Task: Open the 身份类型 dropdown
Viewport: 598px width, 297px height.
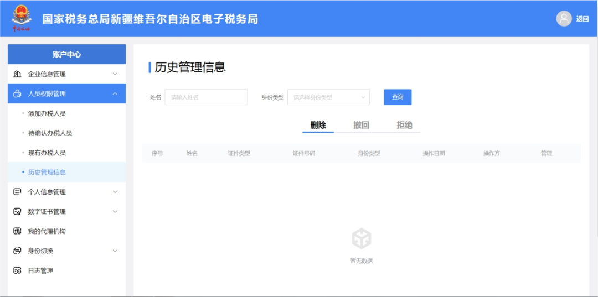Action: tap(328, 97)
